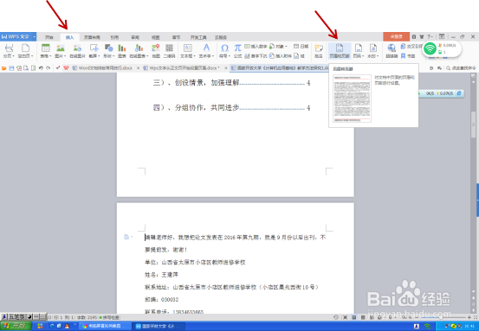479x331 pixels.
Task: Open the 开始 ribbon tab
Action: coord(49,37)
